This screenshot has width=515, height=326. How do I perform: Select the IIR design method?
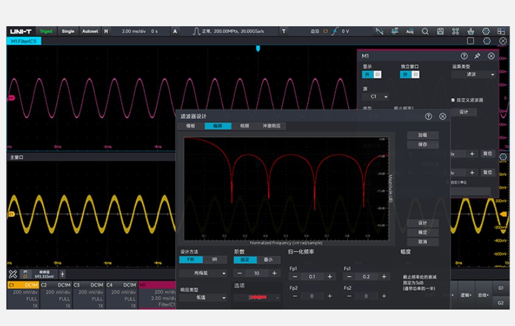click(214, 260)
